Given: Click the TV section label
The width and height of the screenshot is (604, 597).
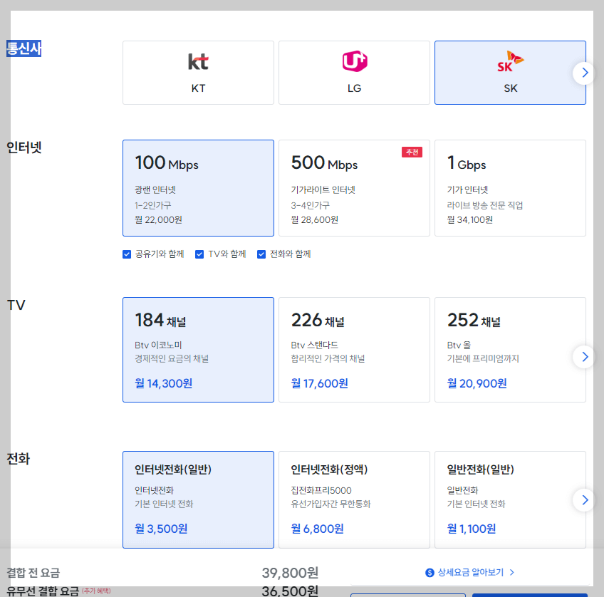Looking at the screenshot, I should tap(16, 305).
